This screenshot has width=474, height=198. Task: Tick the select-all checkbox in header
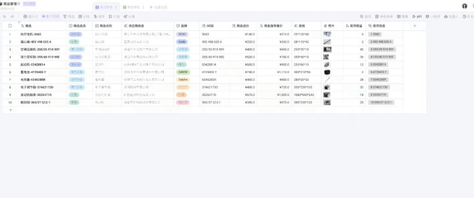(10, 26)
